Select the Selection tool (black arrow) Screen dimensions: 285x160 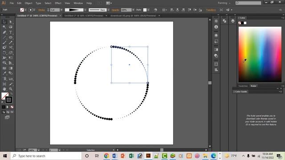4,22
